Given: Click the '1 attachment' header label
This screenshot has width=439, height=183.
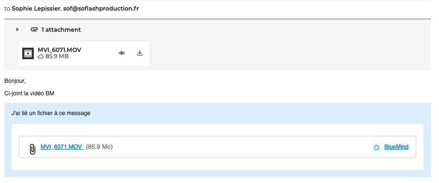Looking at the screenshot, I should (x=61, y=29).
